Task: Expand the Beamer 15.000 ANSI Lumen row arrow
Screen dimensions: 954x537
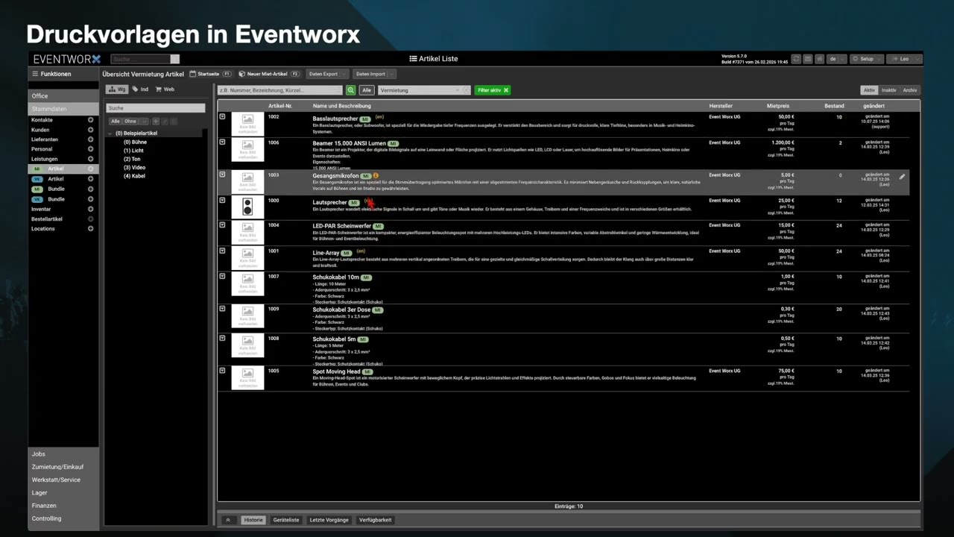Action: (222, 141)
